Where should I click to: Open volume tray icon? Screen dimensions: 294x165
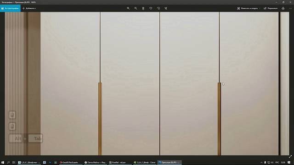(272, 163)
